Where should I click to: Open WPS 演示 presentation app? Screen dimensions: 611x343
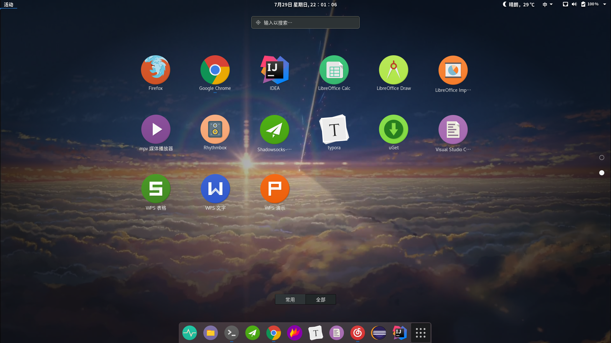pyautogui.click(x=274, y=188)
